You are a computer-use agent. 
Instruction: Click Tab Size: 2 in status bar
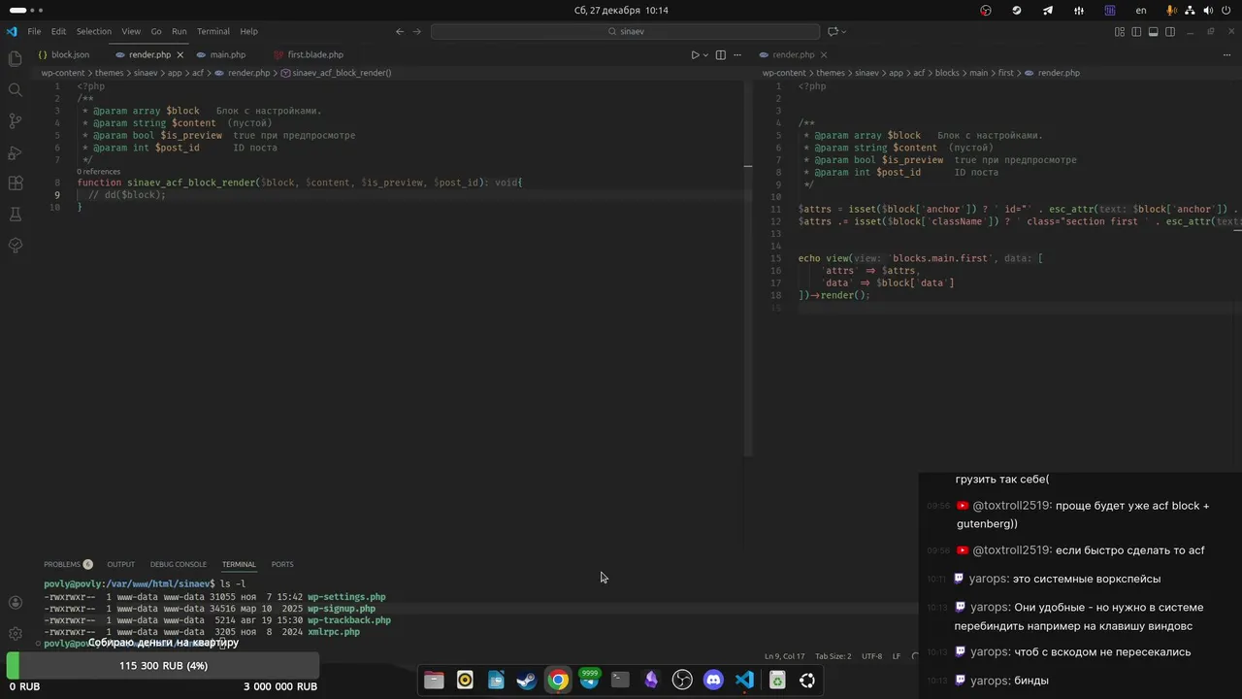click(833, 656)
